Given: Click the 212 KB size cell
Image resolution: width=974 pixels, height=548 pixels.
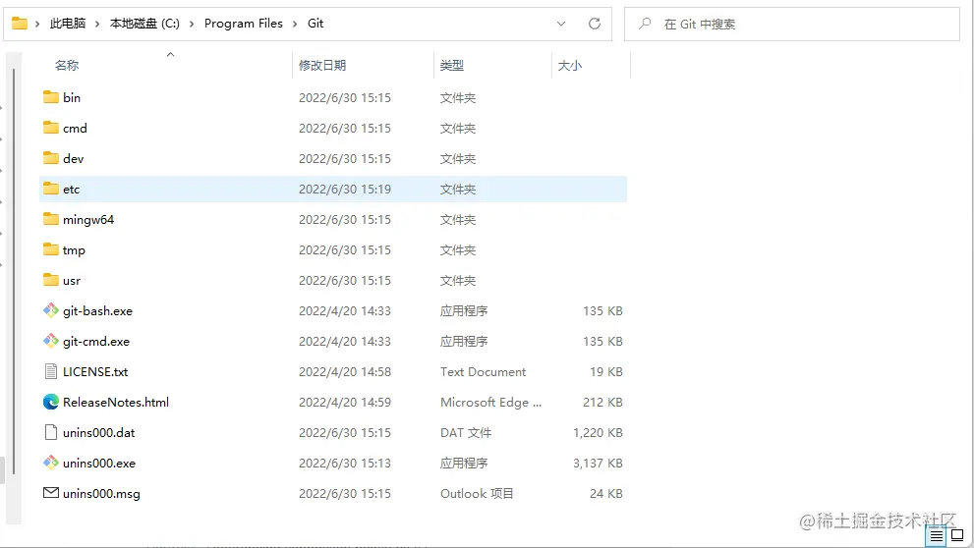Looking at the screenshot, I should point(602,402).
